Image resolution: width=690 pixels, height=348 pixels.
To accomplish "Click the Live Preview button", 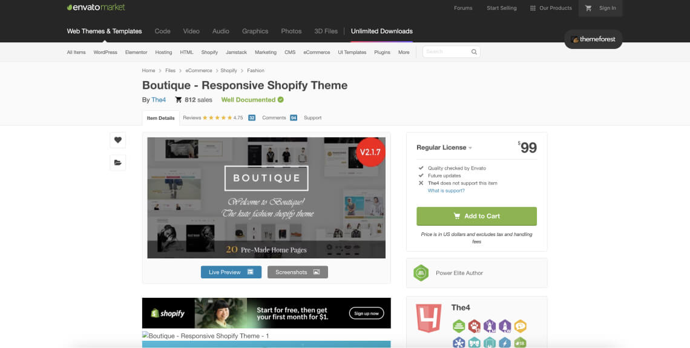I will click(x=231, y=272).
